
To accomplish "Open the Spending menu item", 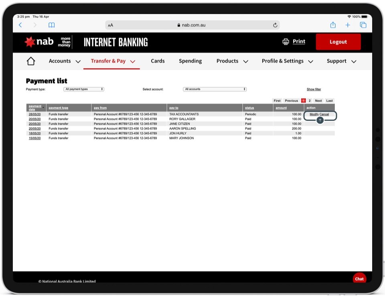I will tap(190, 61).
